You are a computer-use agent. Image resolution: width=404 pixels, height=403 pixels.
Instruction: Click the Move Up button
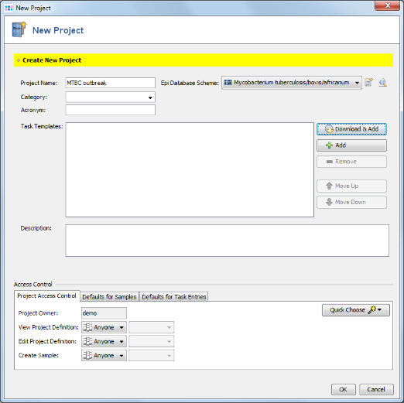click(351, 186)
